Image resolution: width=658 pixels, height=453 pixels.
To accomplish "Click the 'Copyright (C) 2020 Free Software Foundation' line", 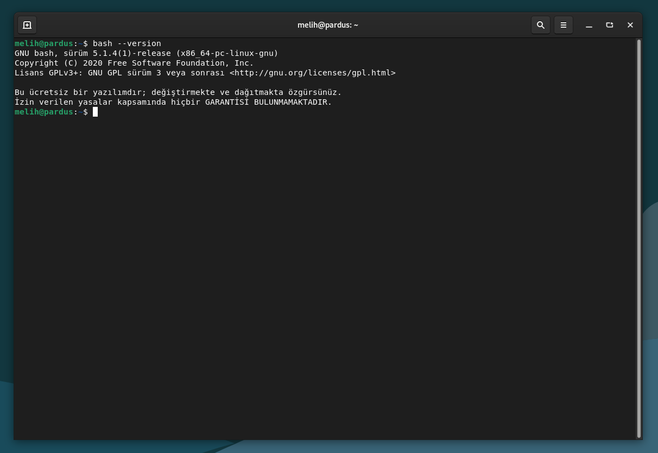I will (134, 63).
